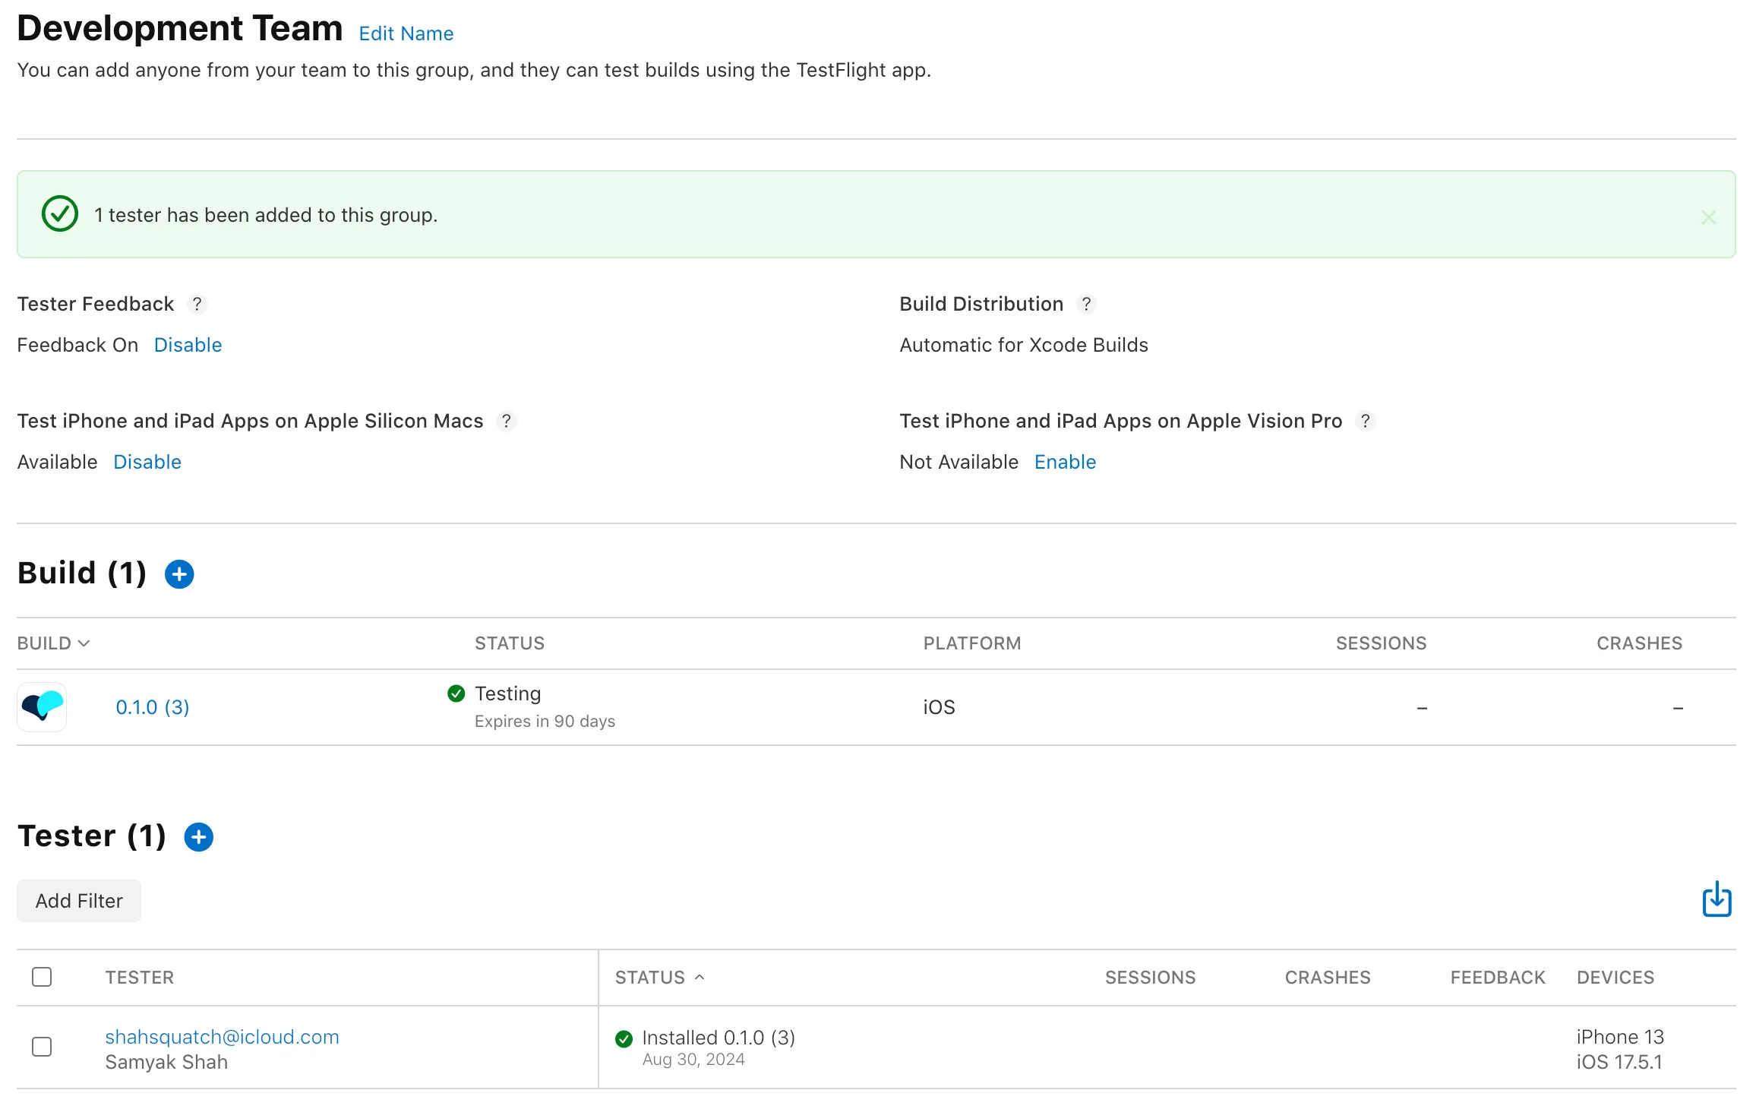Open build 0.1.0 (3) link
This screenshot has width=1756, height=1109.
(x=152, y=707)
